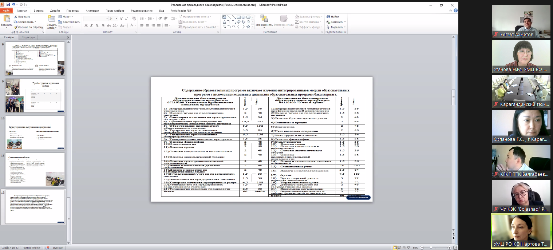Toggle italic (К) formatting
The image size is (553, 250).
point(91,25)
